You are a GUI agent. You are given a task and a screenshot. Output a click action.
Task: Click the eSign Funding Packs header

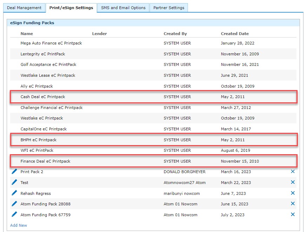[x=32, y=23]
